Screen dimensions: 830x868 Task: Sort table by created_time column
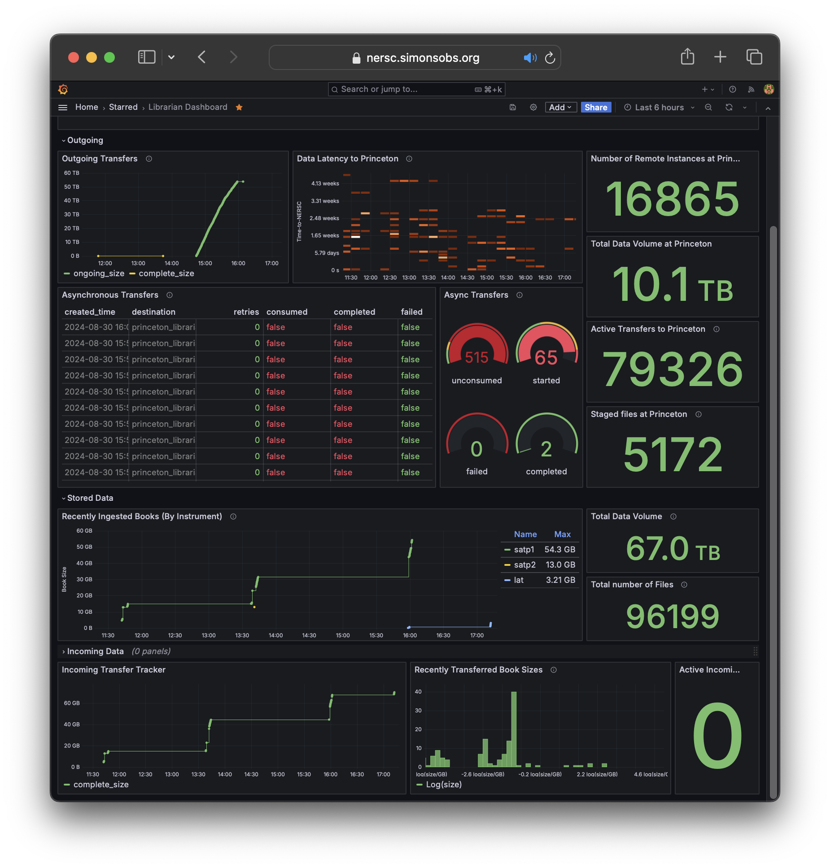point(90,312)
